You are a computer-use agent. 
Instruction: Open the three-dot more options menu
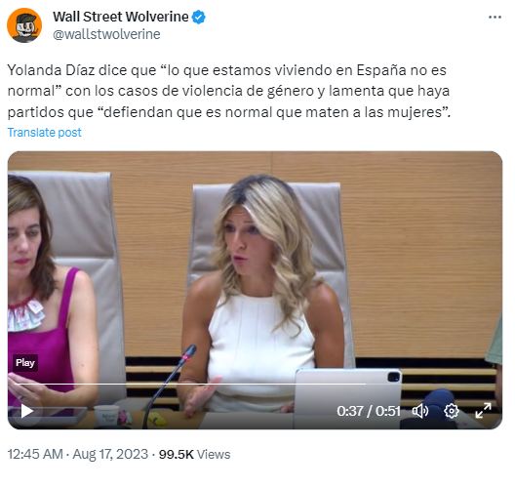(x=495, y=18)
